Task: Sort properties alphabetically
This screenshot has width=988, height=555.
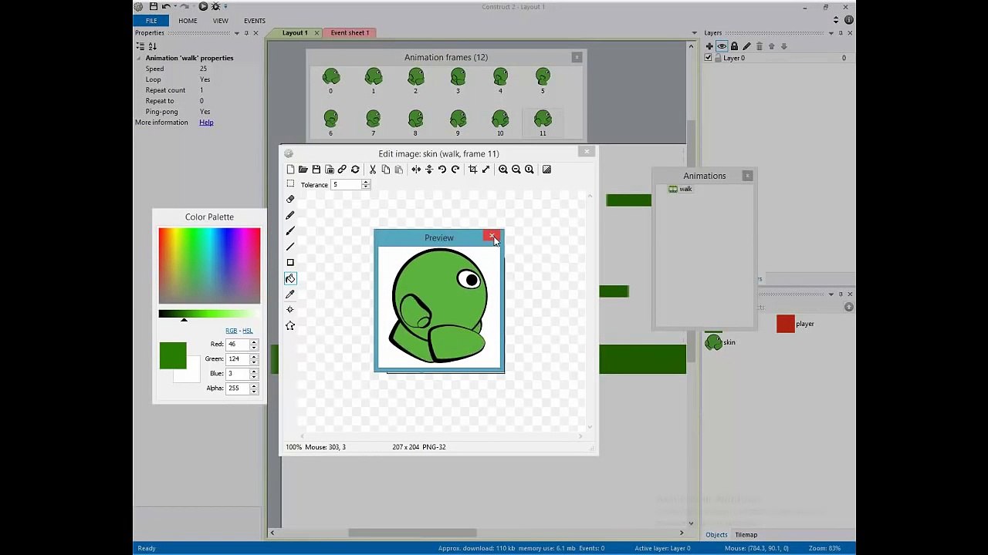Action: [x=152, y=46]
